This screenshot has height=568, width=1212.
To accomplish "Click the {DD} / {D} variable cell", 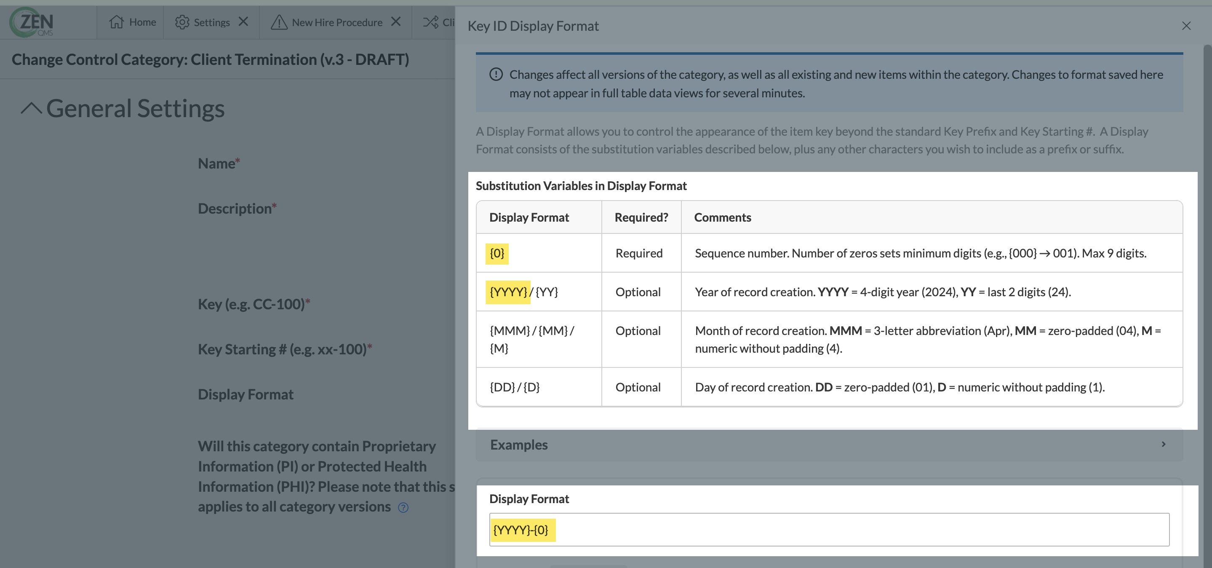I will [x=539, y=387].
